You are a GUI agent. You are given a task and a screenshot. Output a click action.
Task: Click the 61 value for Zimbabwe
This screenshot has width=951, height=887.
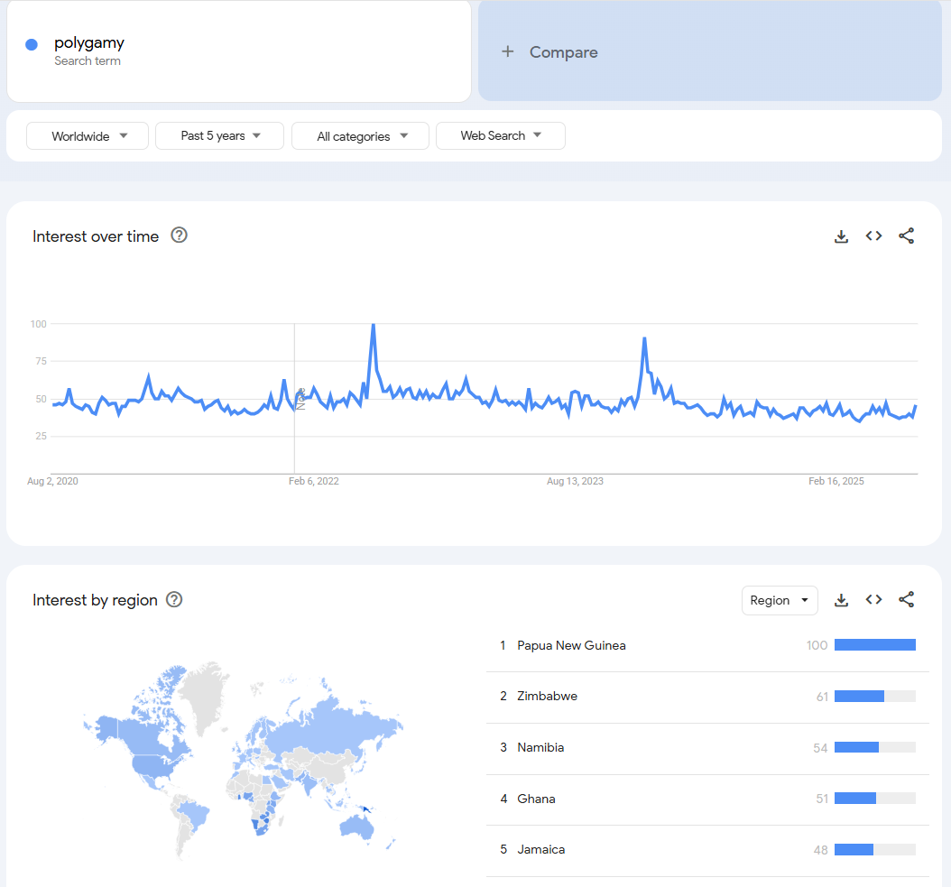(x=822, y=697)
